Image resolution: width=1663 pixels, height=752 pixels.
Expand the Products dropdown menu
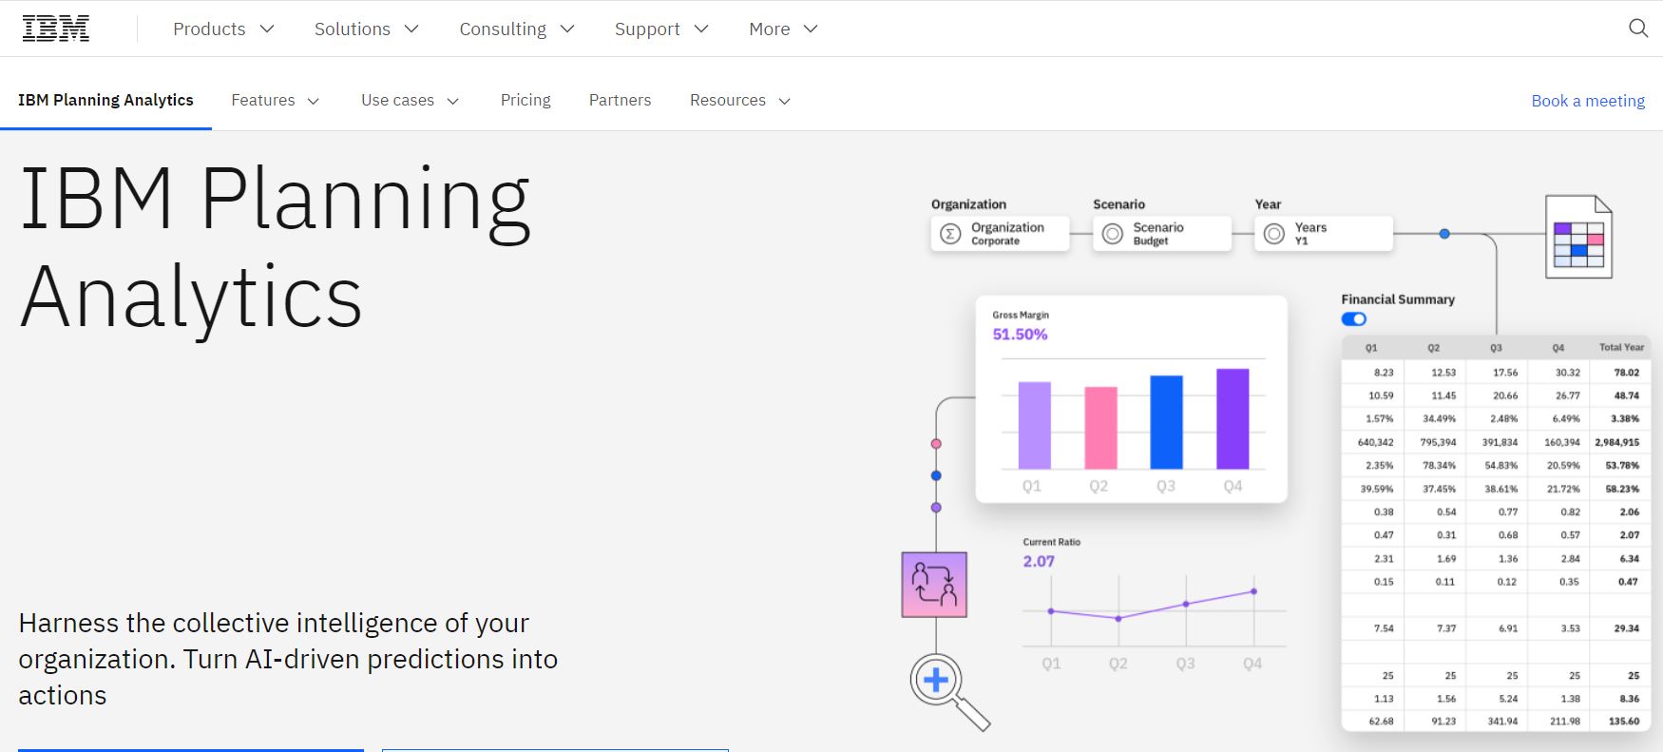(x=223, y=29)
